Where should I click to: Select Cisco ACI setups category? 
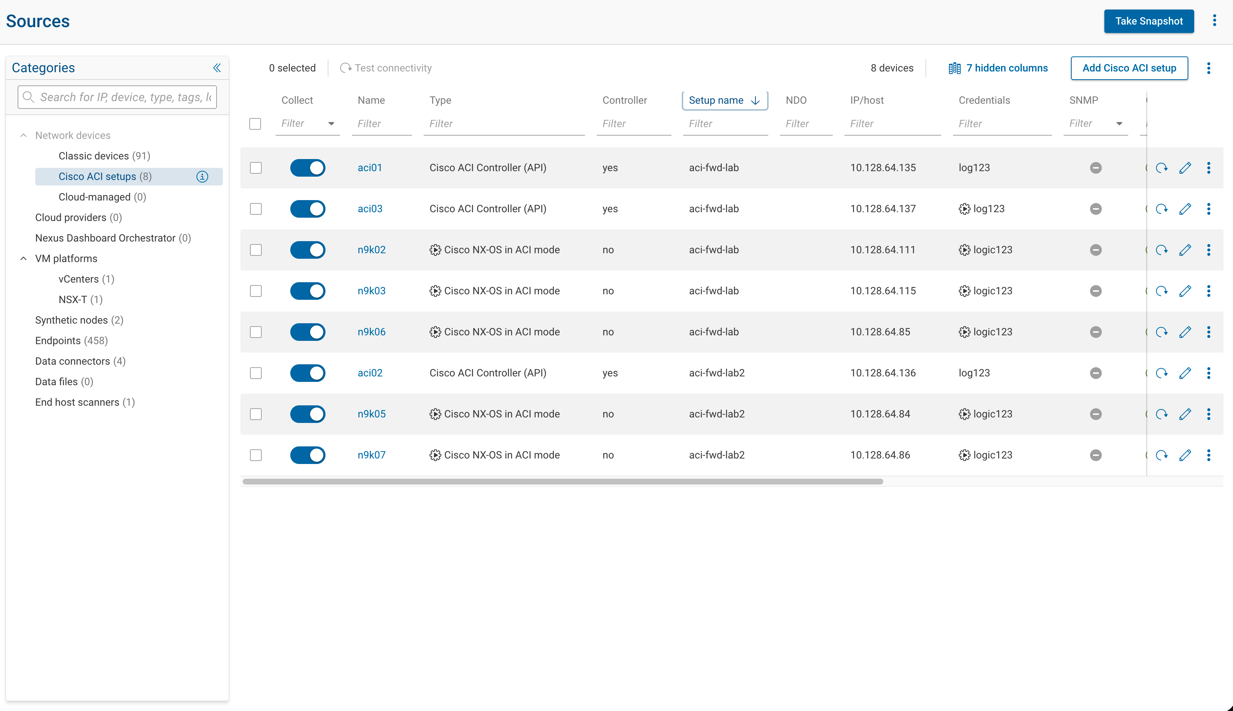pos(129,177)
